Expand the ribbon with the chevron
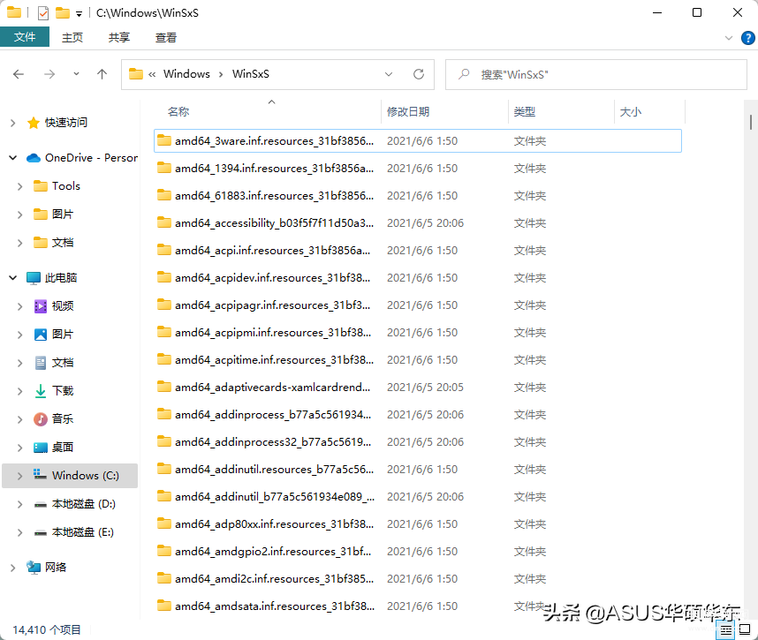 pos(729,38)
